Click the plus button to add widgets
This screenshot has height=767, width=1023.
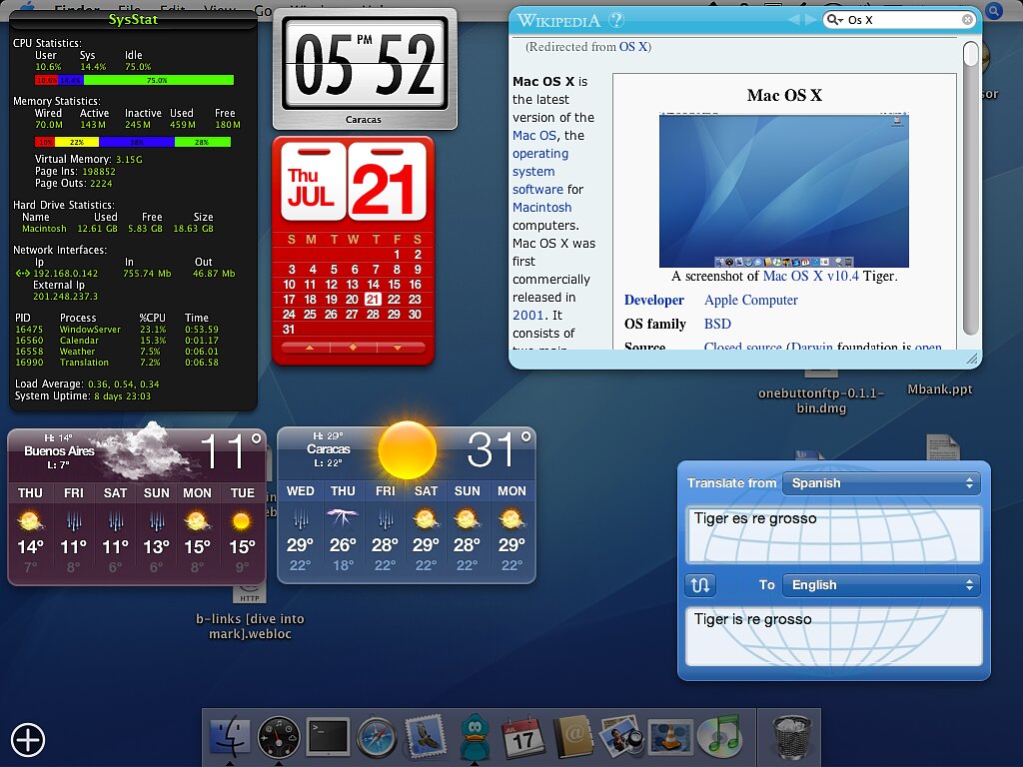[28, 740]
